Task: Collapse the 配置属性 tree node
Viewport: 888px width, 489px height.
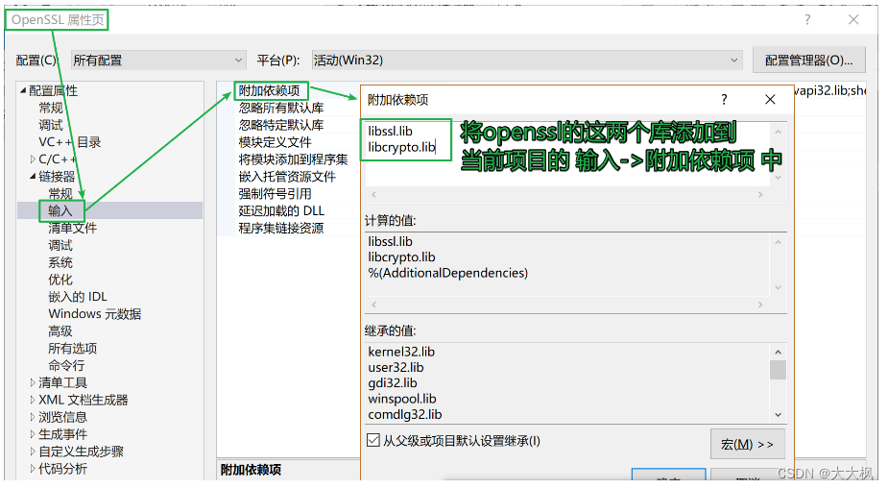Action: point(23,90)
